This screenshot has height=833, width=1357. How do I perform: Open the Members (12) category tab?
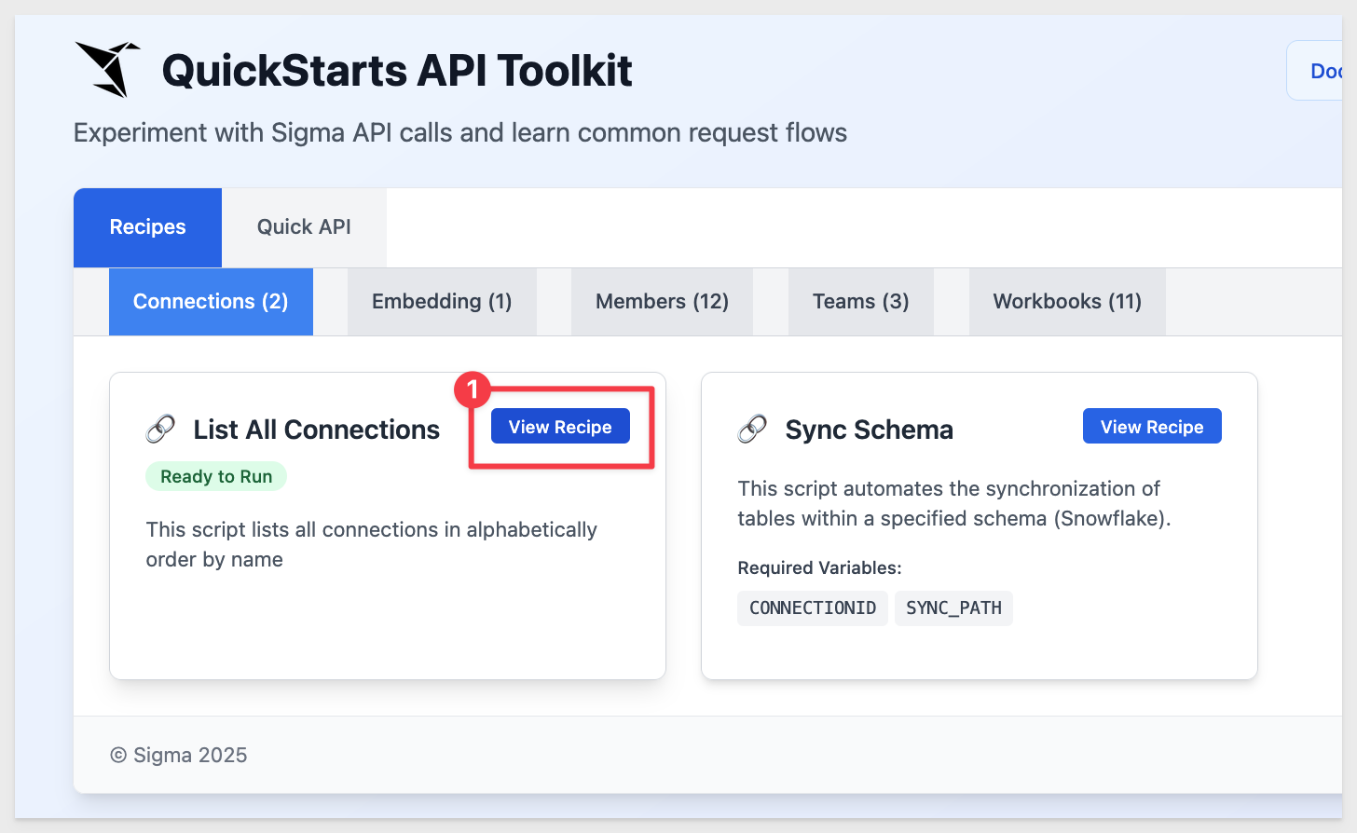click(662, 302)
